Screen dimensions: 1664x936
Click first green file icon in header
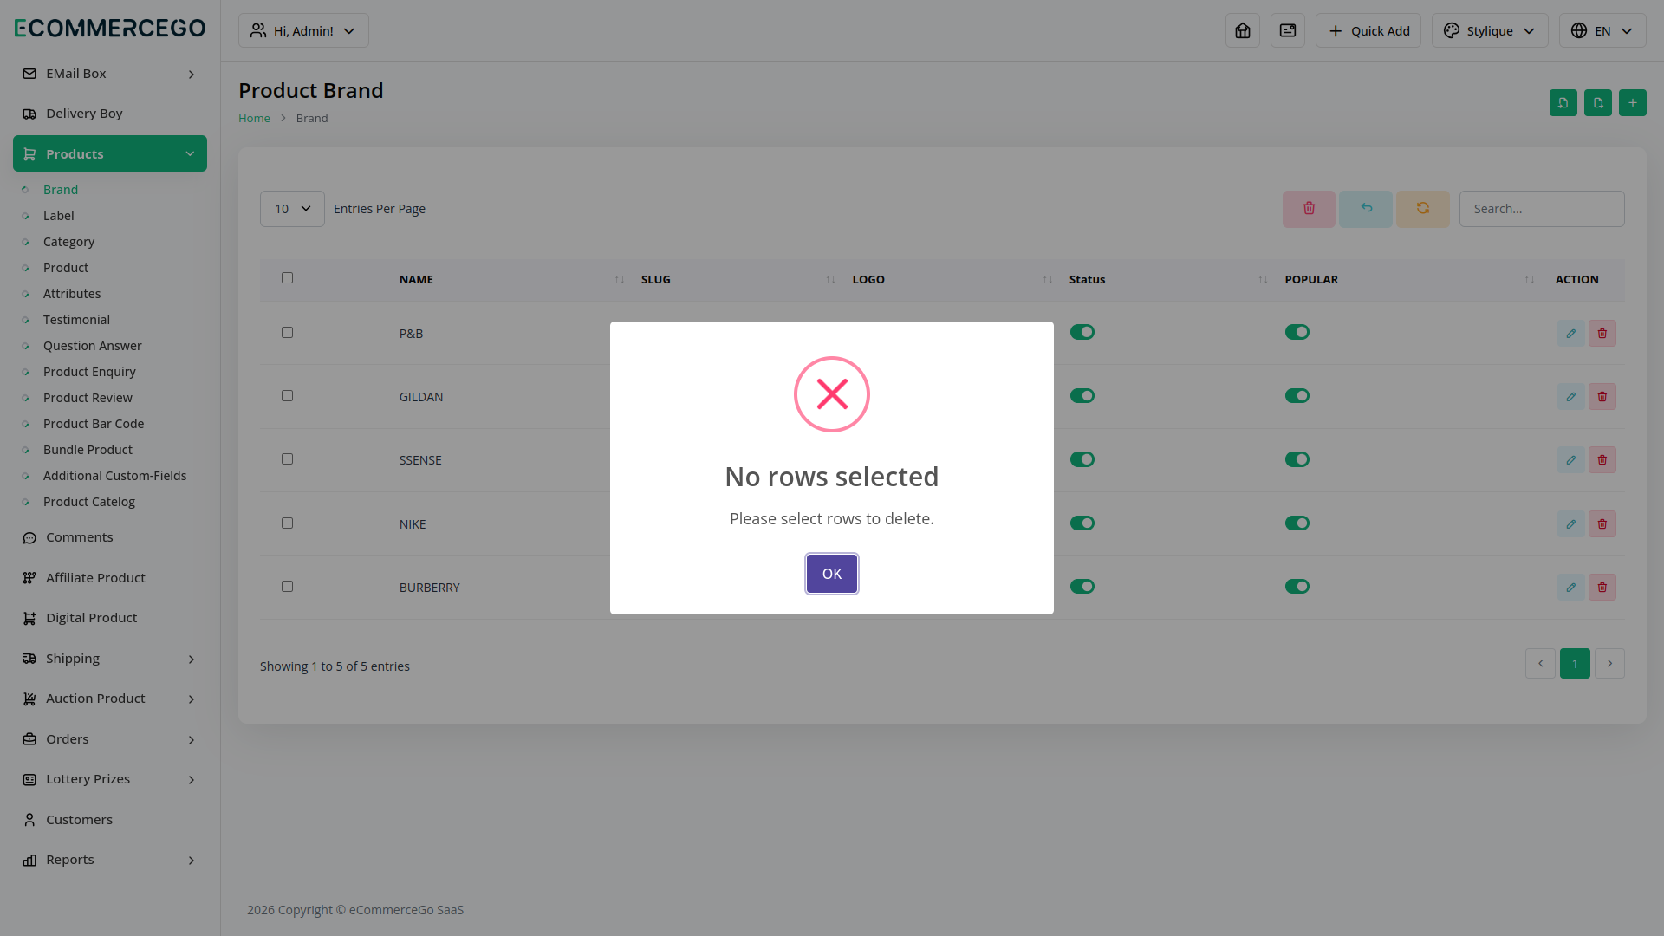pyautogui.click(x=1563, y=103)
